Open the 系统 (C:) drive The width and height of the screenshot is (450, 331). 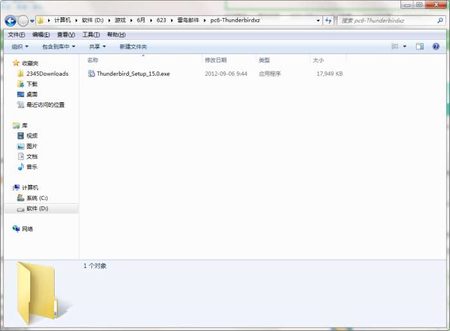(37, 198)
